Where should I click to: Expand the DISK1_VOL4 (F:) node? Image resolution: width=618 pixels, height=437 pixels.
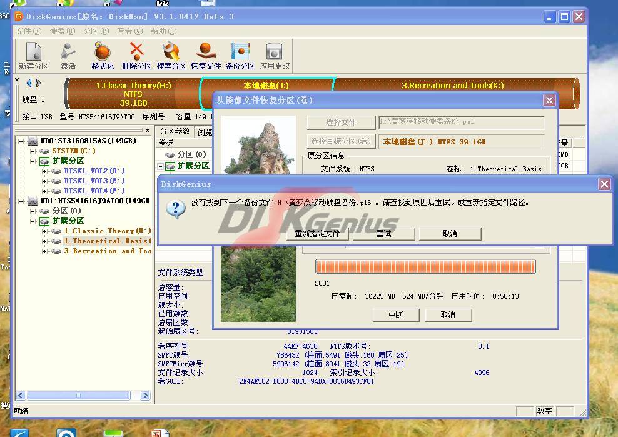(44, 191)
